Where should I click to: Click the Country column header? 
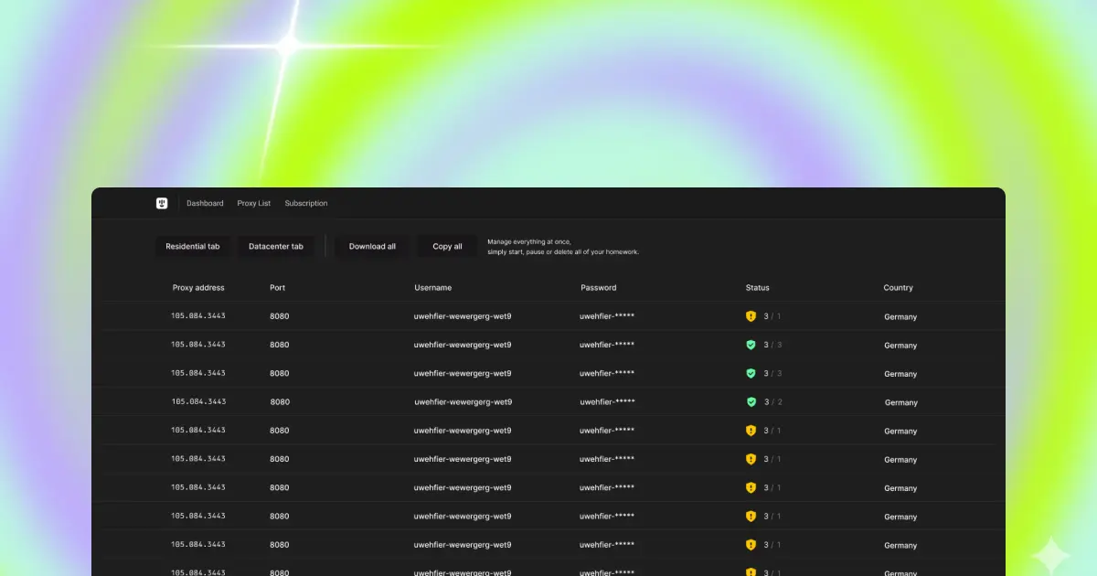tap(898, 288)
